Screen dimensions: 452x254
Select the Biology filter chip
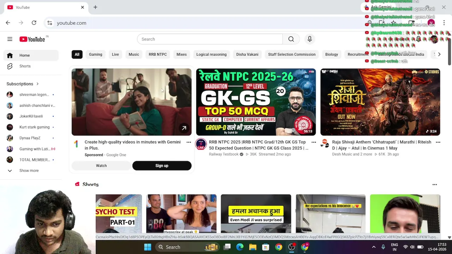click(x=332, y=54)
